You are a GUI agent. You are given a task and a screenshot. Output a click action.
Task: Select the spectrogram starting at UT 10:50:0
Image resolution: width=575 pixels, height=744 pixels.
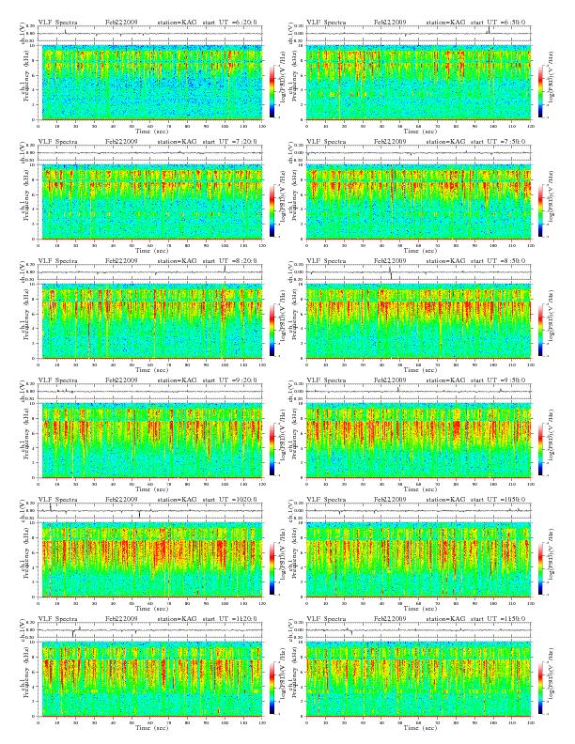point(418,560)
